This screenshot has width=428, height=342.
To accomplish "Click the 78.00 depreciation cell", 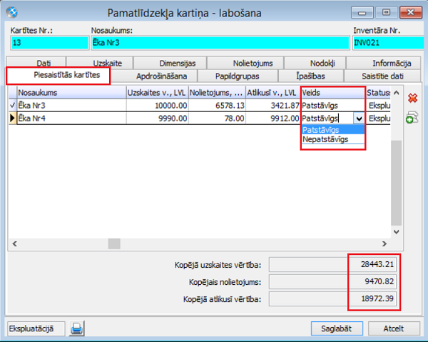I will point(217,119).
